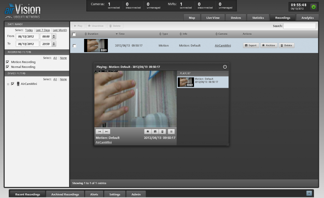Switch to the Live View tab
324x198 pixels.
[x=213, y=18]
